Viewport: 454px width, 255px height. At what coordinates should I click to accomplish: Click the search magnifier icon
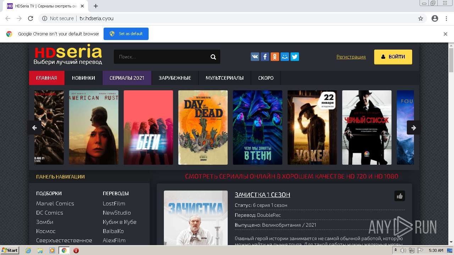(213, 57)
